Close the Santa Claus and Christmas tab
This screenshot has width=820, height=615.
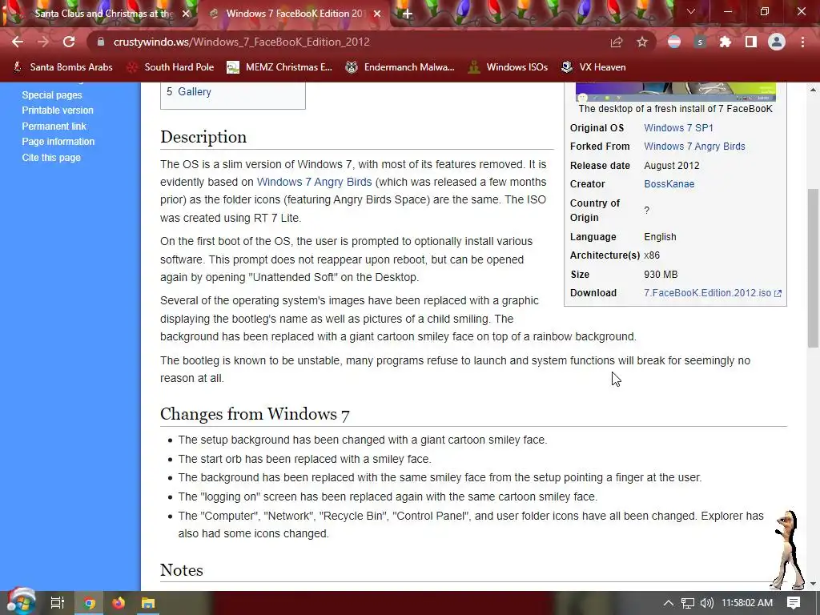186,14
